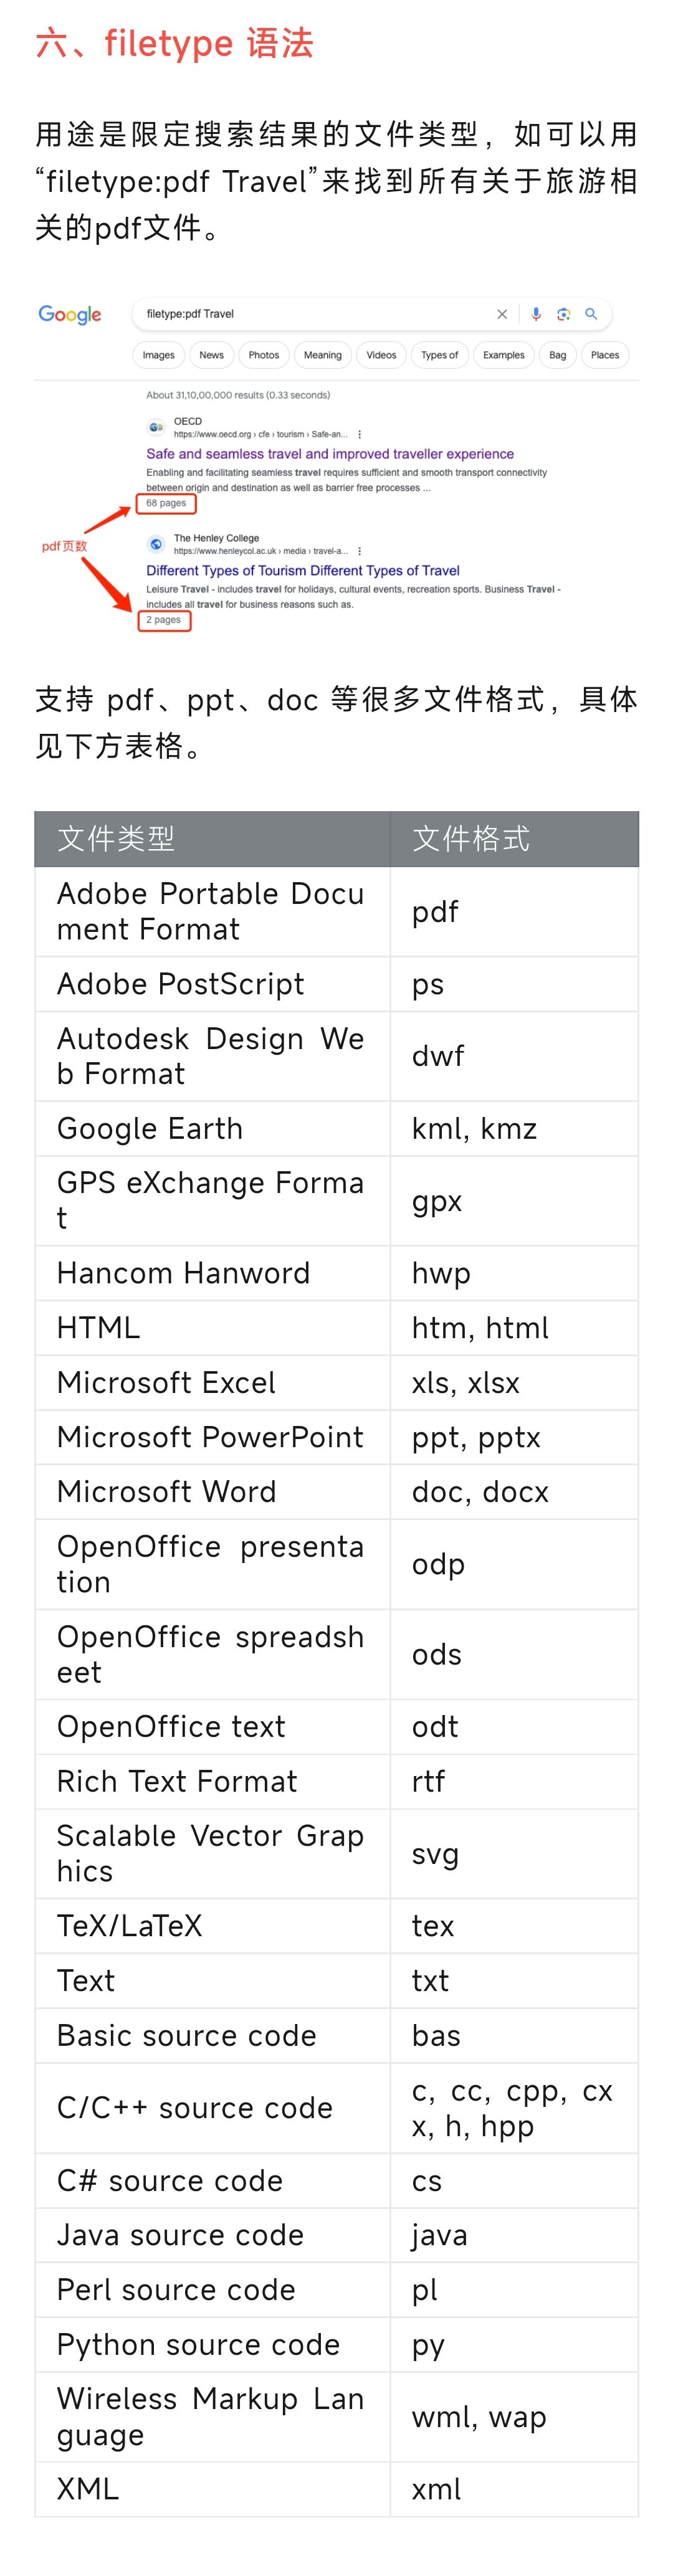Image resolution: width=673 pixels, height=2576 pixels.
Task: Click the OECD site favicon
Action: (156, 427)
